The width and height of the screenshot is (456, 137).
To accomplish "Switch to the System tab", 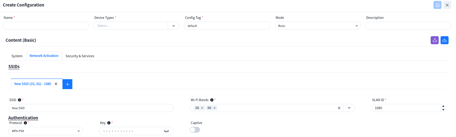I will (x=17, y=56).
